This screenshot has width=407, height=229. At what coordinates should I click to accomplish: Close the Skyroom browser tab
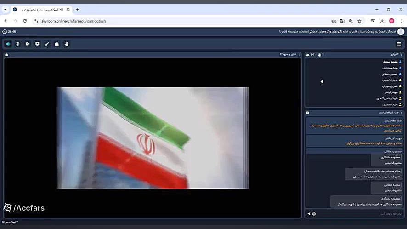[68, 10]
